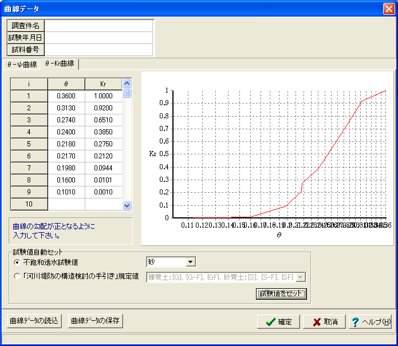Click the θ column header
398x346 pixels.
click(66, 84)
